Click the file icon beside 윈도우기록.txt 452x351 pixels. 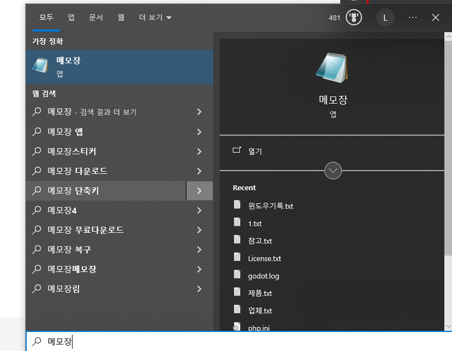click(x=237, y=204)
